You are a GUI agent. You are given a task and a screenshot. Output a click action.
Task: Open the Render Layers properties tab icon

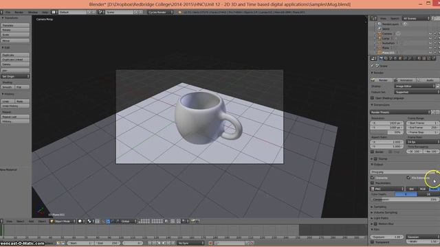point(386,58)
